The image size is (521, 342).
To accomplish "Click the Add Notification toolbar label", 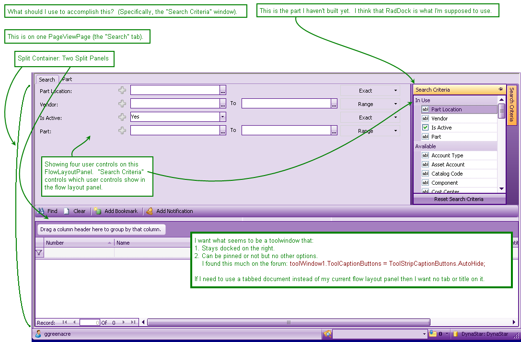I will (174, 211).
